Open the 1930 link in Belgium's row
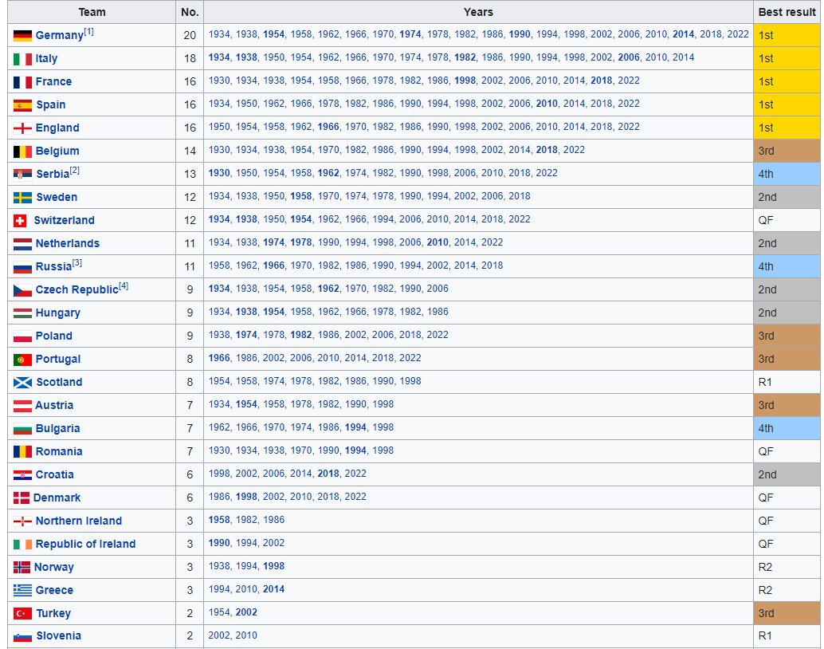 pos(219,150)
